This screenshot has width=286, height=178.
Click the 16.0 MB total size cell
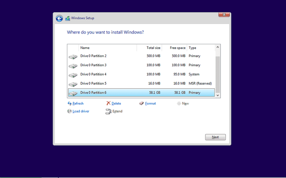pos(154,84)
